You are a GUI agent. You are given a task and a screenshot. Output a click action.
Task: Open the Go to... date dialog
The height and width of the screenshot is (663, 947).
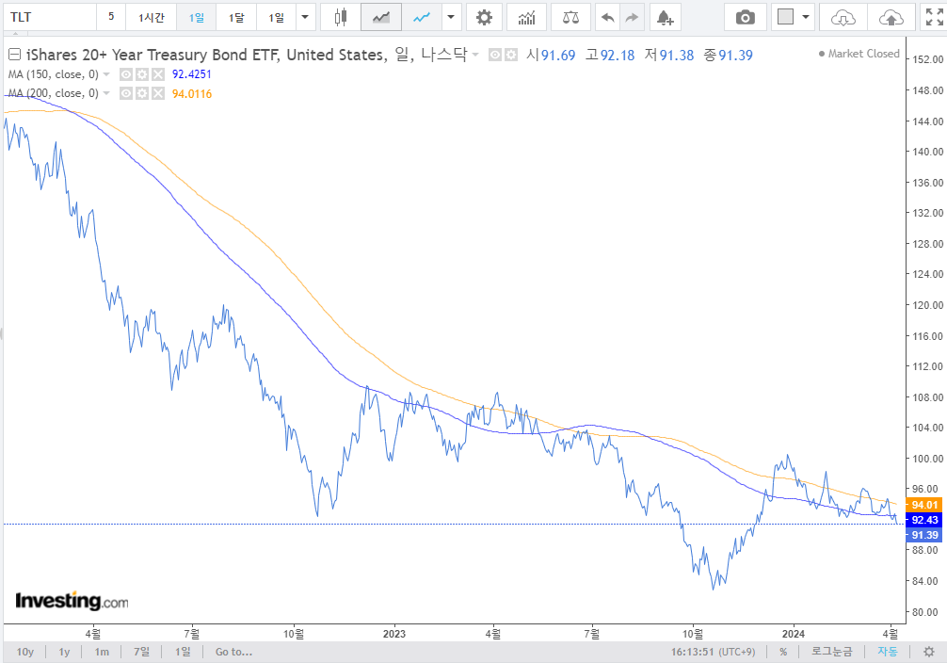233,652
